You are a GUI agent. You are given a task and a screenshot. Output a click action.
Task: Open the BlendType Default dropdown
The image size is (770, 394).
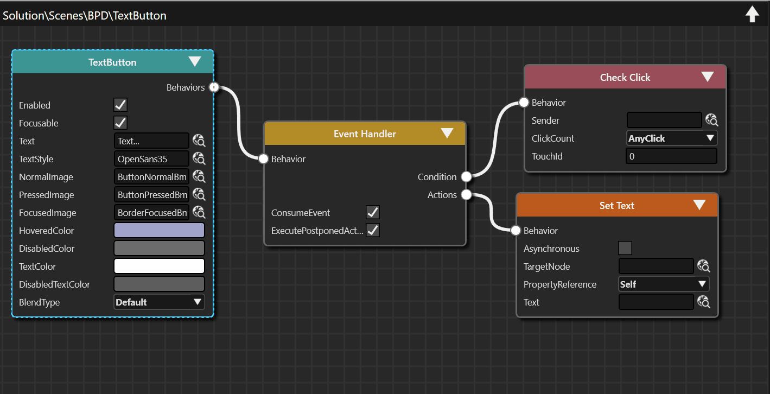[159, 302]
